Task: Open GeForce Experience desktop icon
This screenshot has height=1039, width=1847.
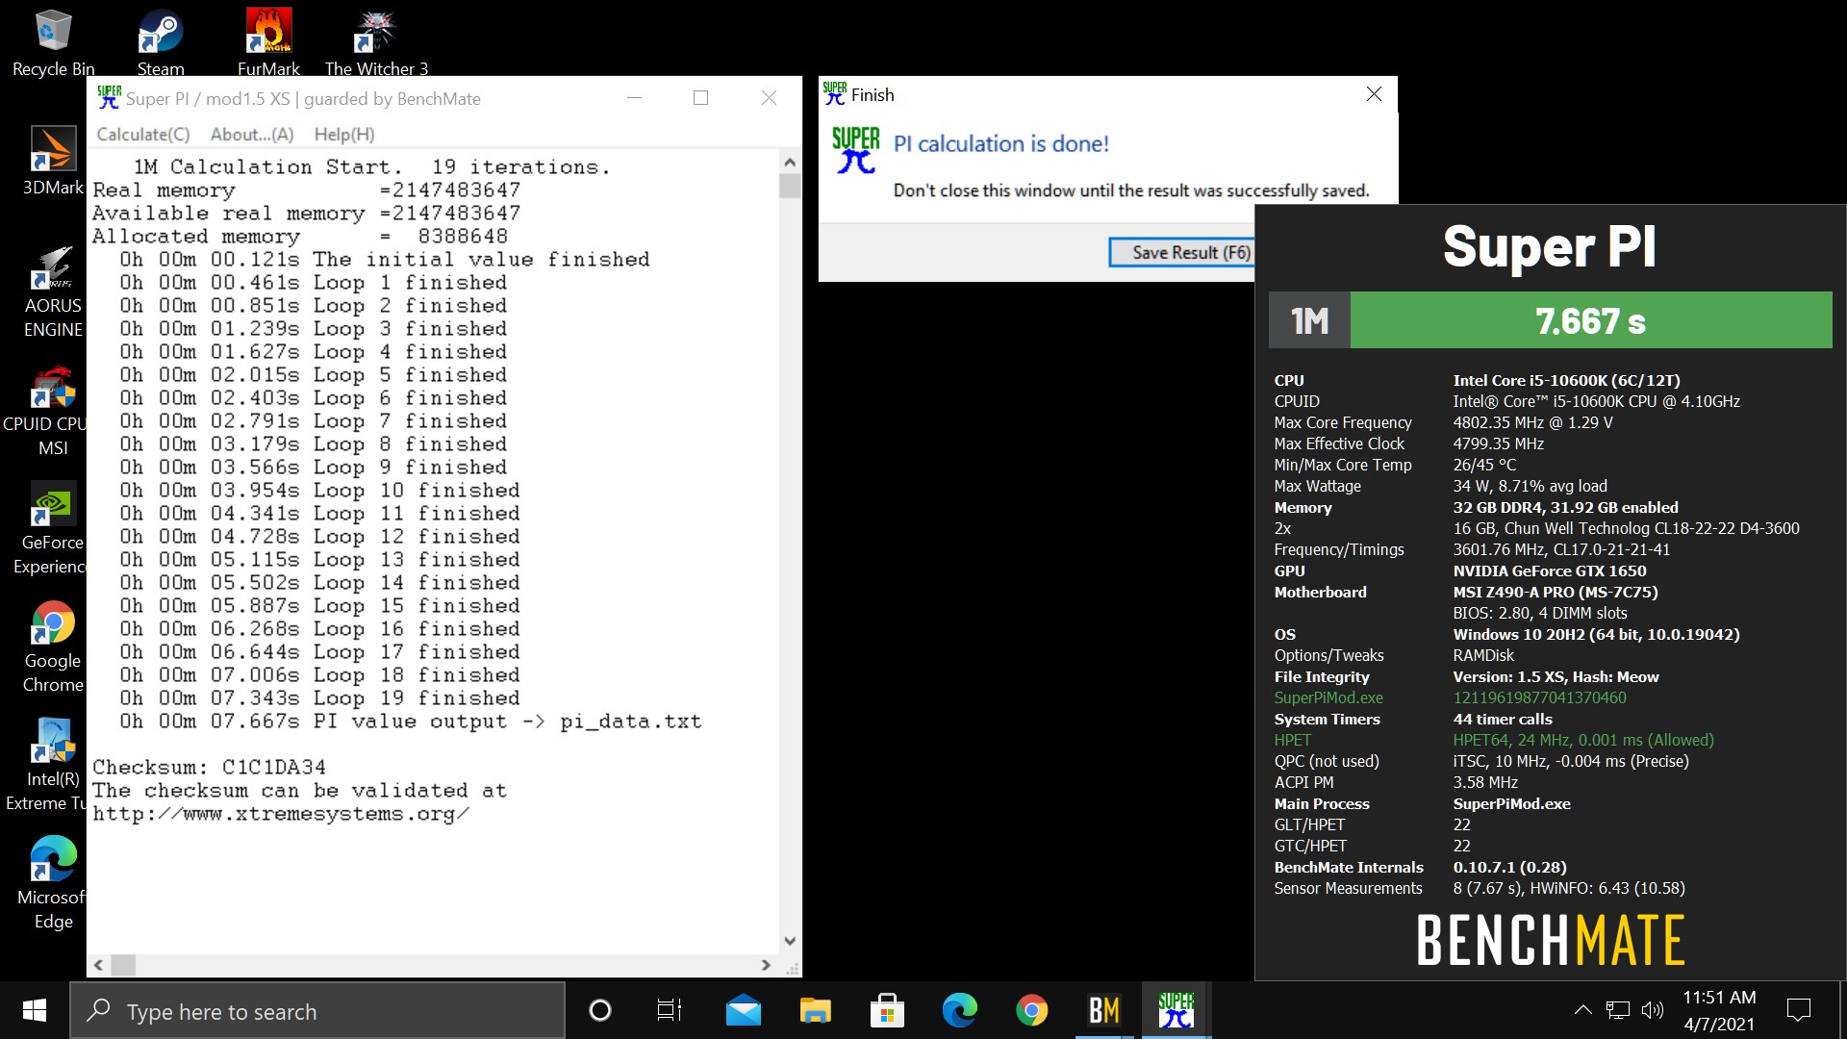Action: point(50,529)
